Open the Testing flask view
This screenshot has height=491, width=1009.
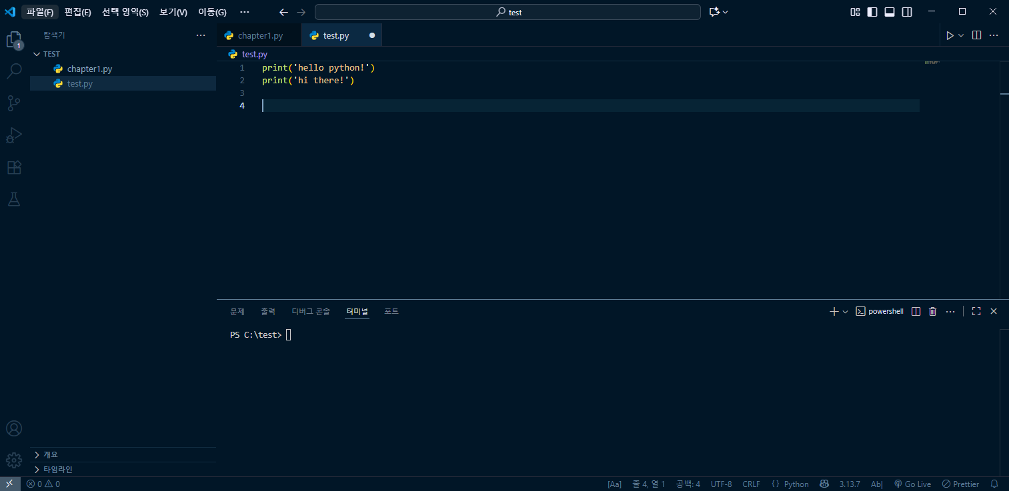click(14, 199)
